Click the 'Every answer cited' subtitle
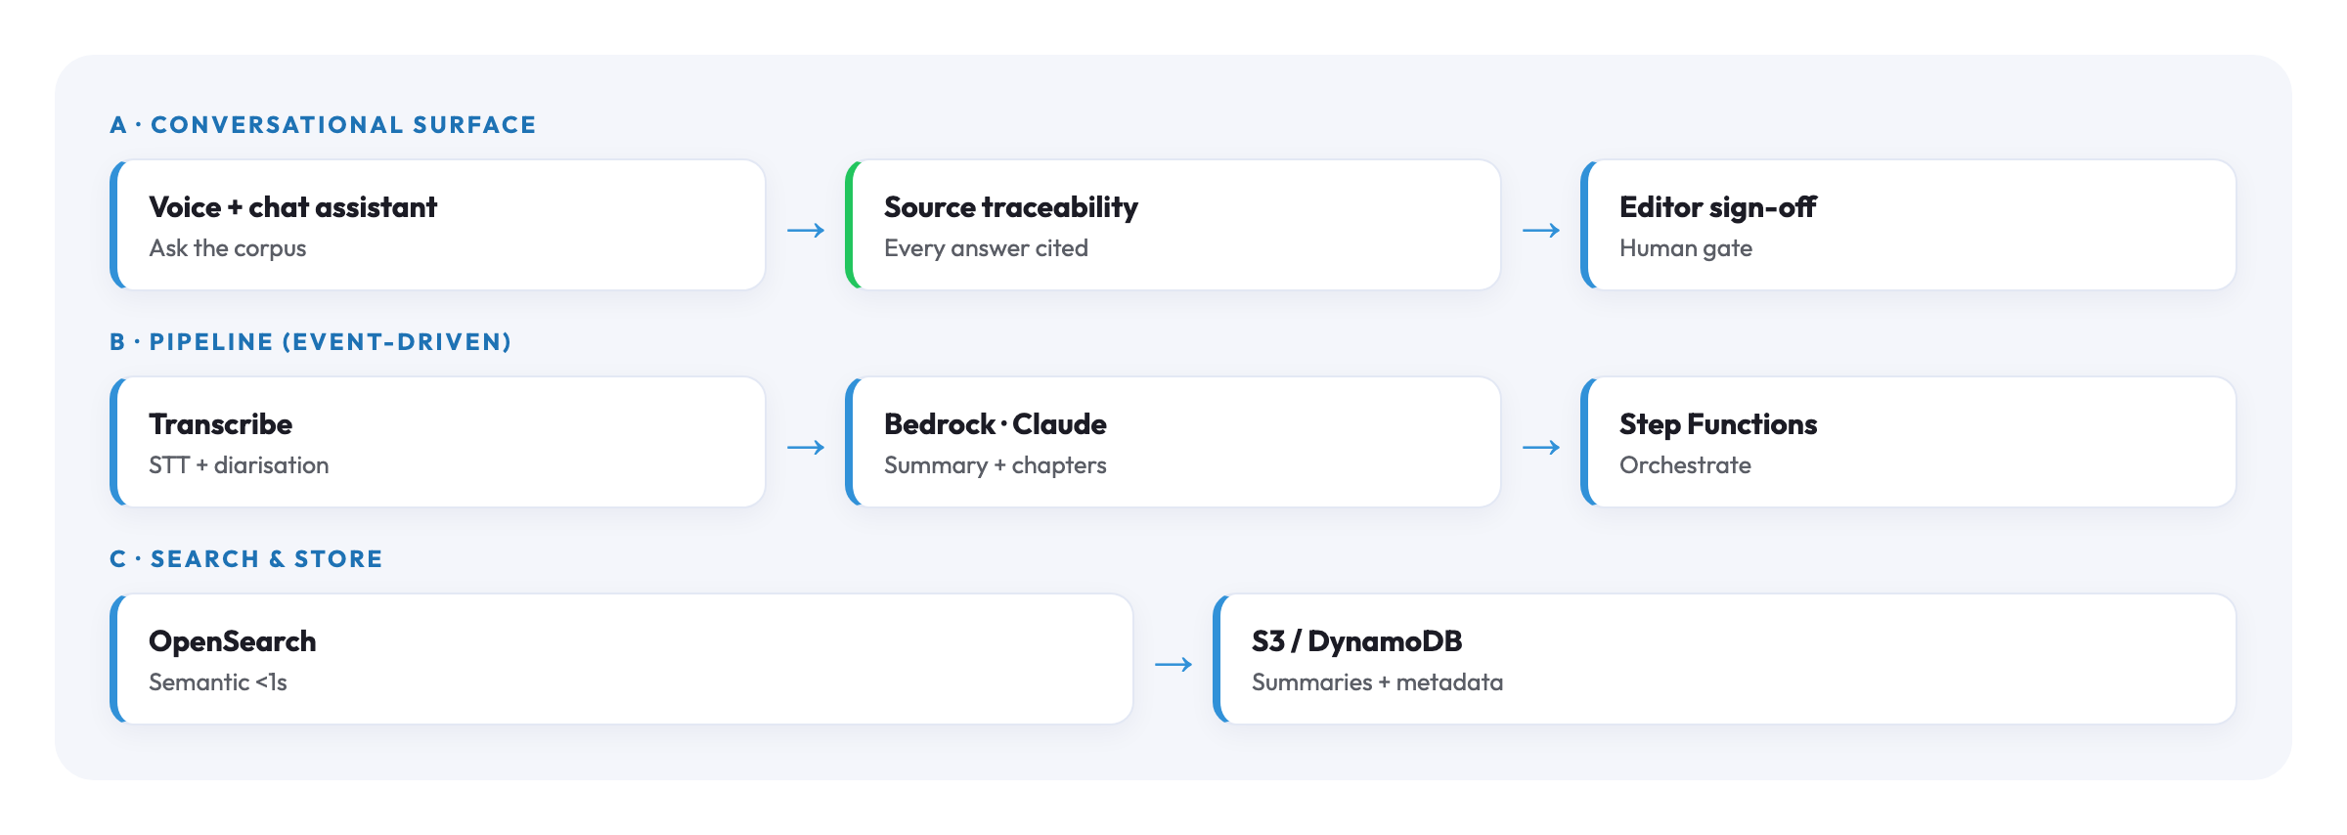This screenshot has width=2347, height=835. tap(986, 248)
